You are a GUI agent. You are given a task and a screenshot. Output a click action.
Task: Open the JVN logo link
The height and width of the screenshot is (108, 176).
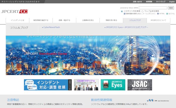point(158,100)
